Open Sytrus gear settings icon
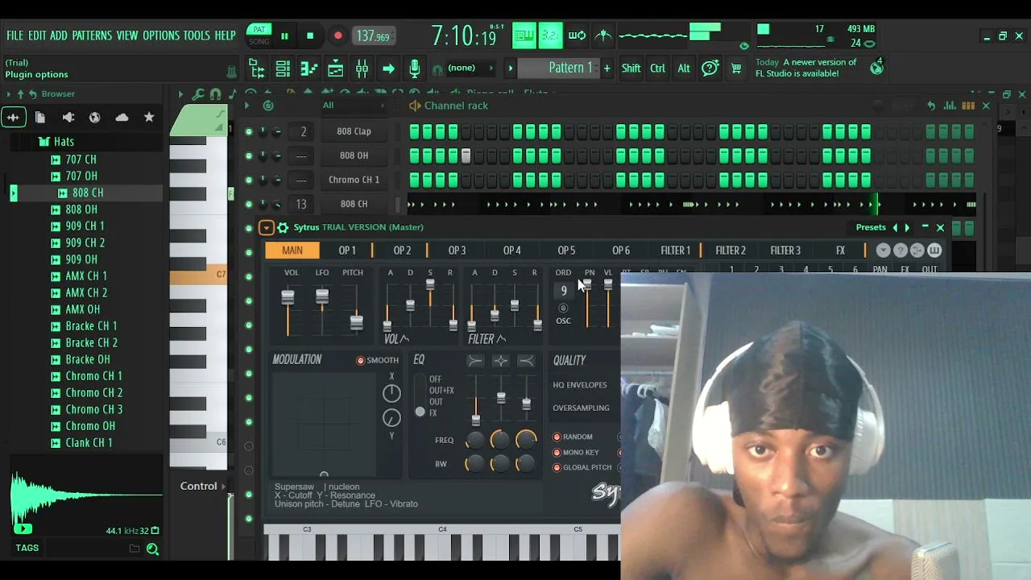Screen dimensions: 1031x580 (x=283, y=228)
